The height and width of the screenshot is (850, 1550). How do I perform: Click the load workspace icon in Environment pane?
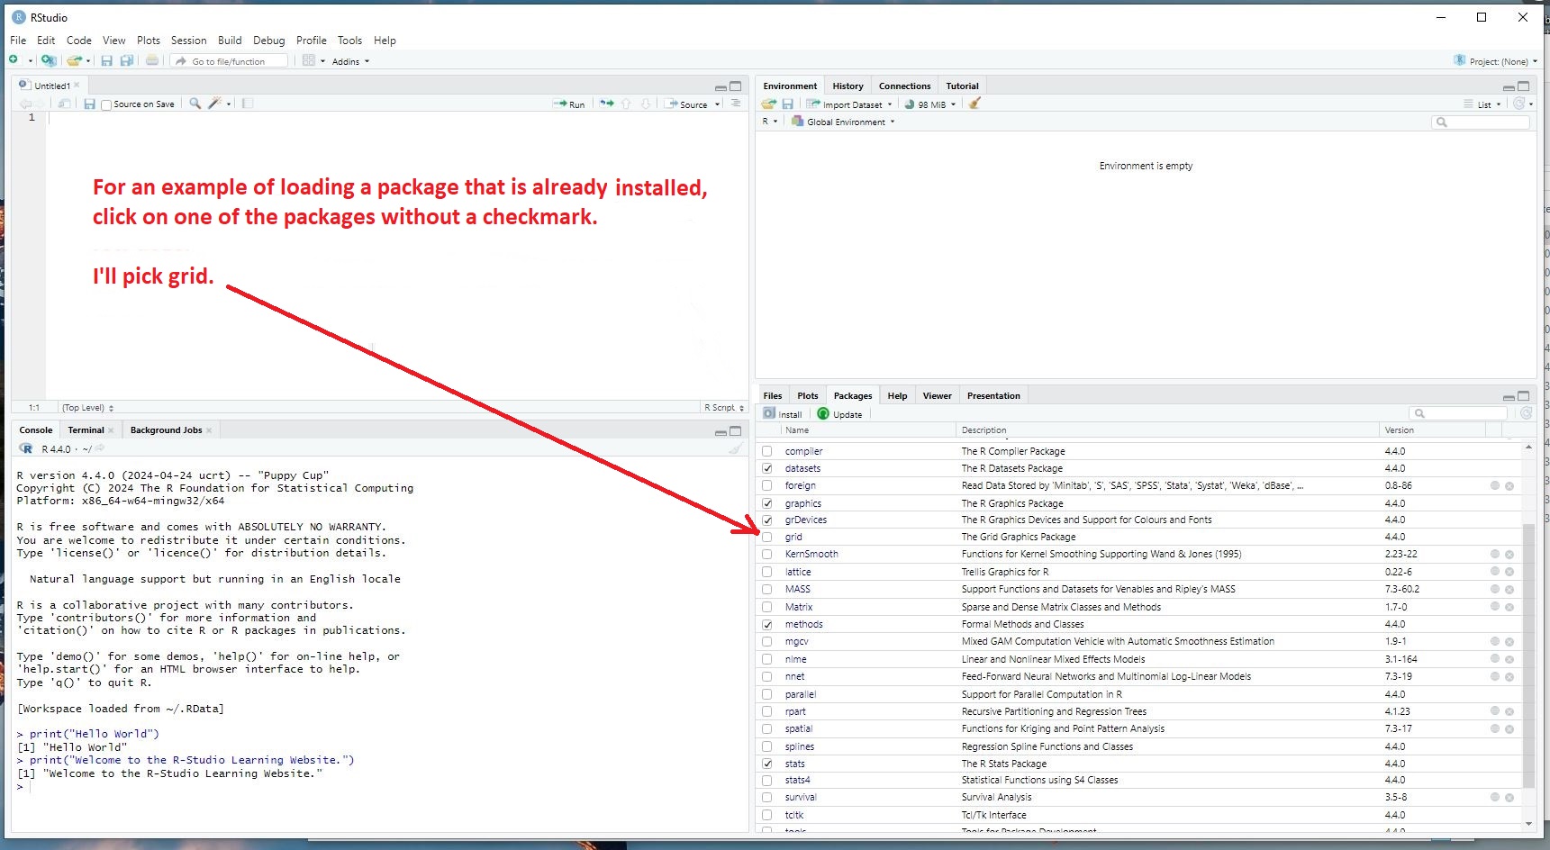click(x=768, y=104)
